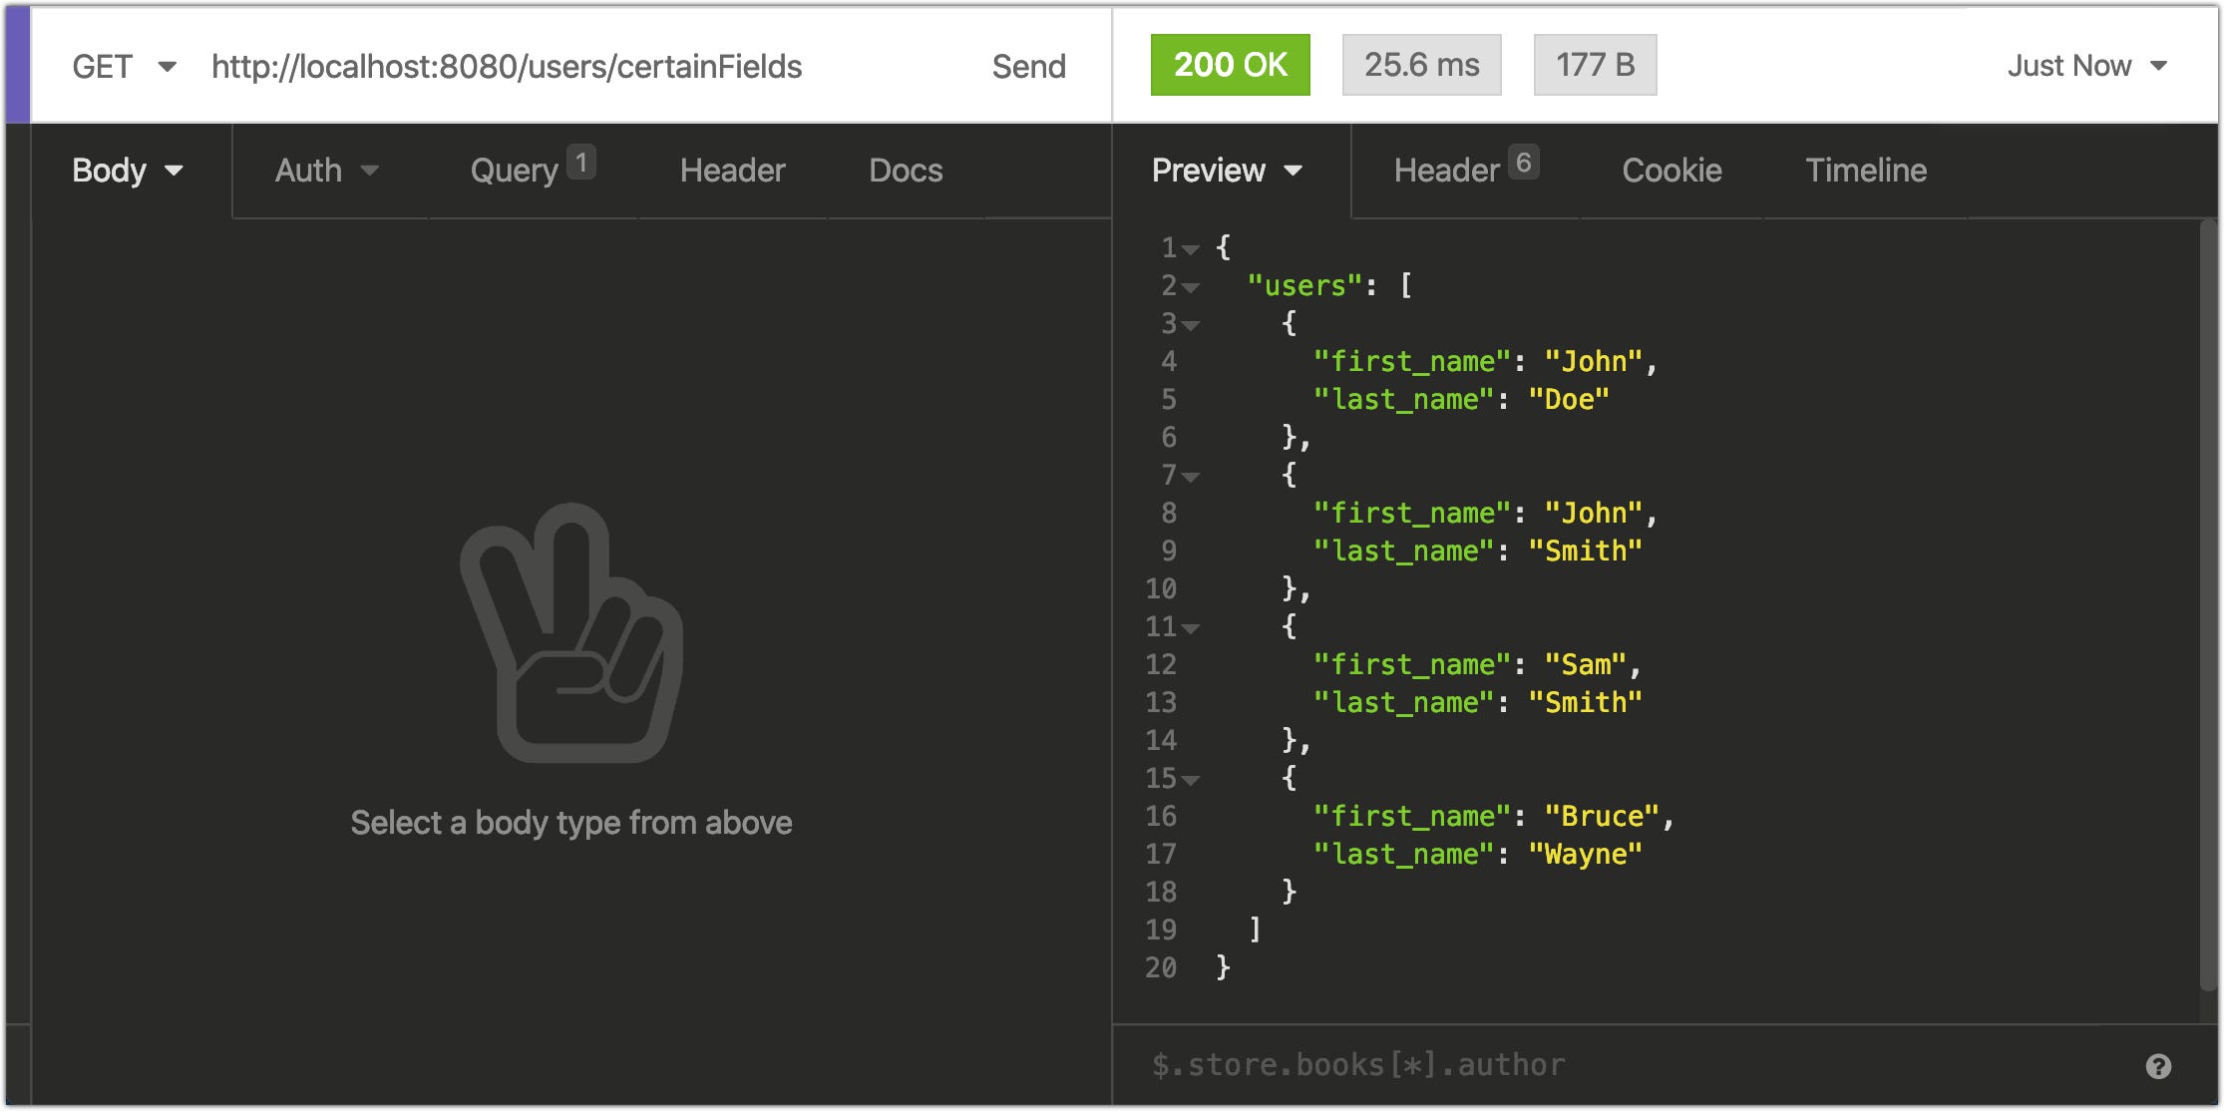2224x1111 pixels.
Task: Collapse the object at line 3
Action: (1191, 325)
